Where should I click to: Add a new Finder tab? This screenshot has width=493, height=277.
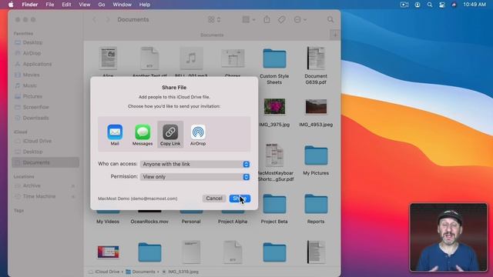coord(335,35)
